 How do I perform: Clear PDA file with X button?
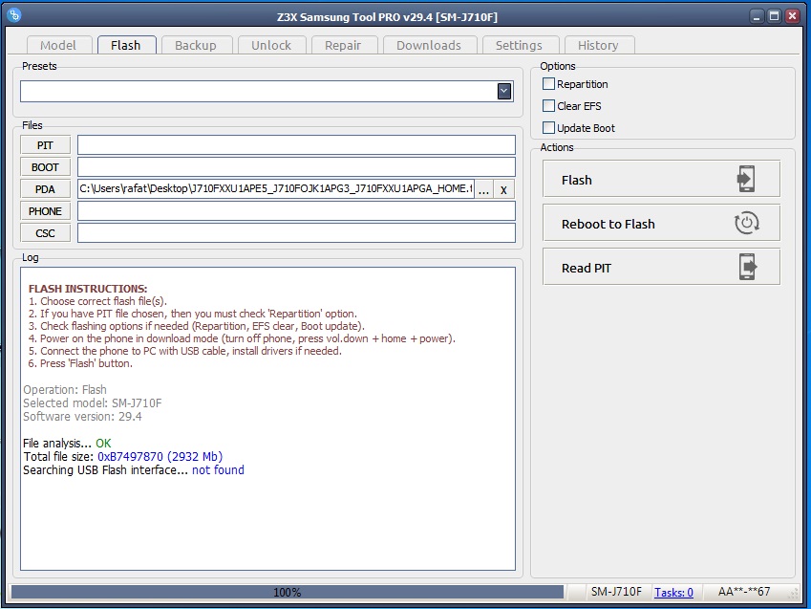point(503,189)
